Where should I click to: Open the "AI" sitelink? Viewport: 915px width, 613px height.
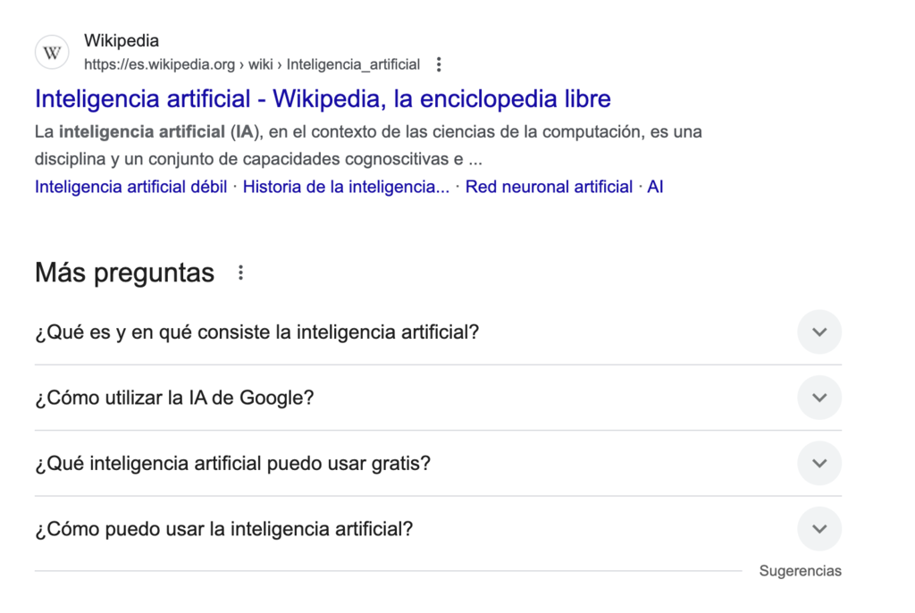tap(656, 187)
